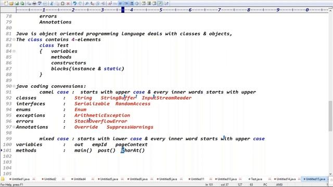The image size is (333, 187).
Task: Click the word 'Serializable' on line 93
Action: click(92, 104)
